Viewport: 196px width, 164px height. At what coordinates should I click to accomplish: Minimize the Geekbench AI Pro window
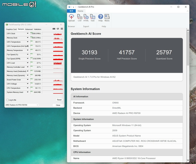coord(171,7)
